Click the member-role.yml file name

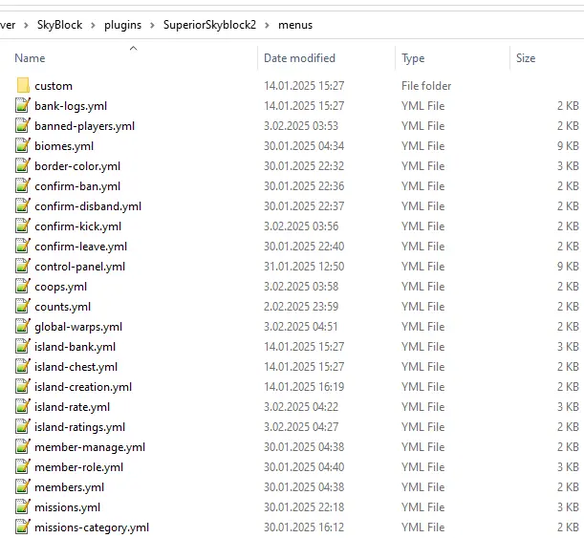pyautogui.click(x=79, y=468)
